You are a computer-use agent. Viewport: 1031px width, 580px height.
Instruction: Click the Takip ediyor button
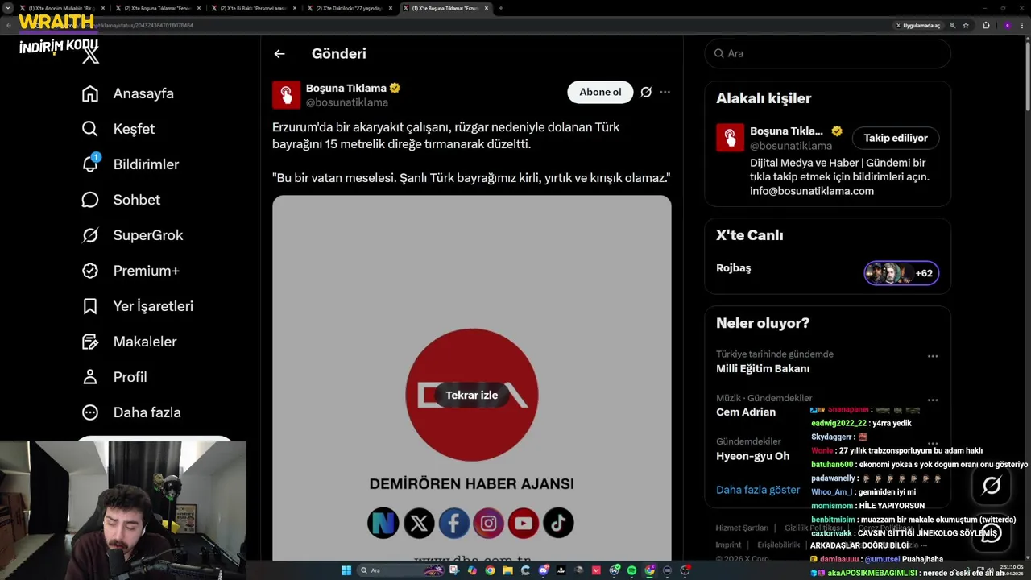pos(896,138)
